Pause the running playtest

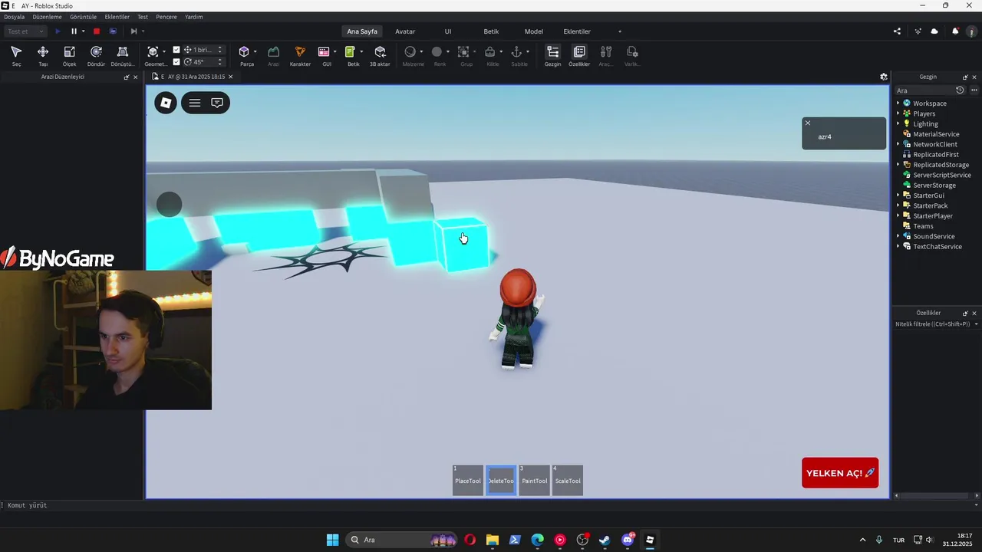click(74, 31)
